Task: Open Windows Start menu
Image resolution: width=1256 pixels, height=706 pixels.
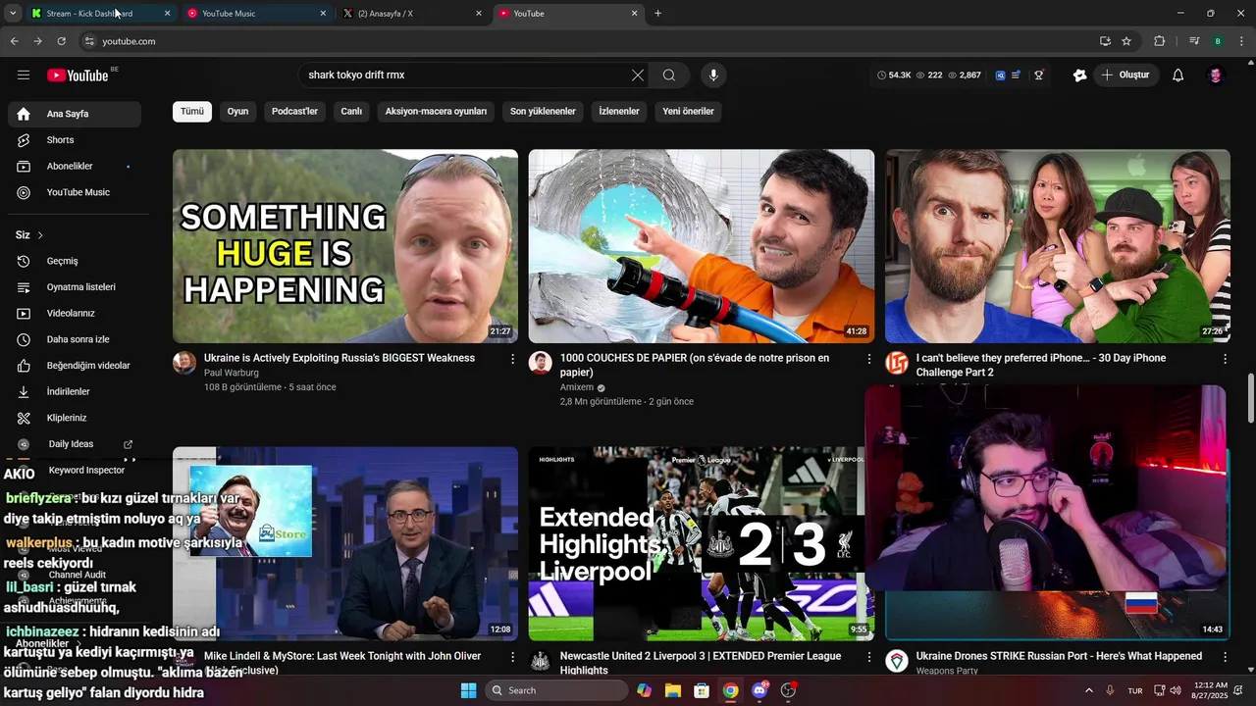Action: click(468, 690)
